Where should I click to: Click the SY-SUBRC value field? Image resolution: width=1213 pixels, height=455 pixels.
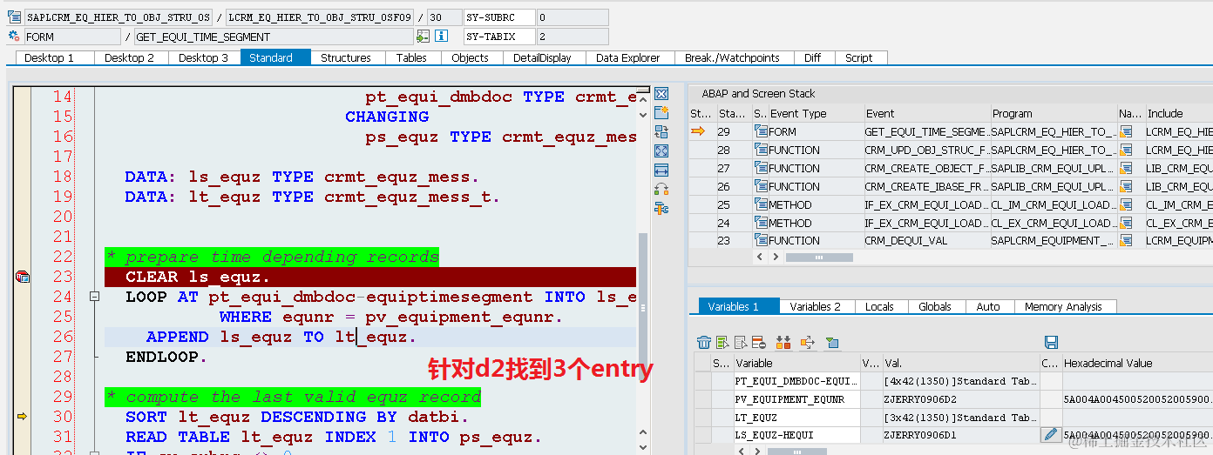(573, 17)
